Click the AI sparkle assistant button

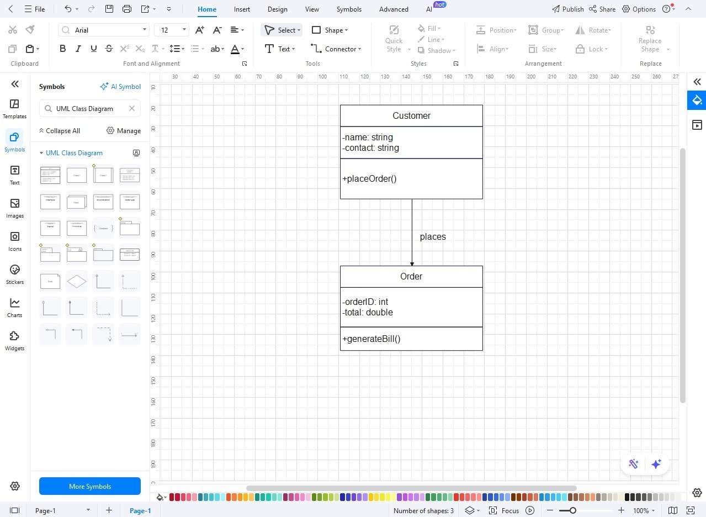pyautogui.click(x=656, y=464)
